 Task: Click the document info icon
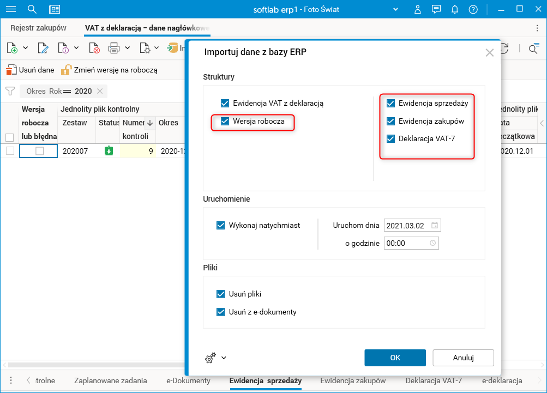point(63,48)
